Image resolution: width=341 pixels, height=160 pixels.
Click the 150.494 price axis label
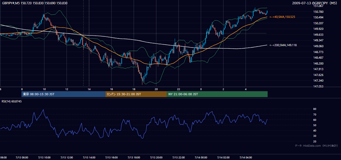pyautogui.click(x=318, y=18)
